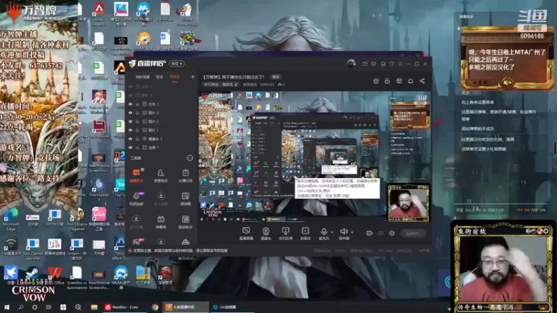Hide the 摄像头 1 layer with its eye icon
The height and width of the screenshot is (313, 557).
pos(130,138)
